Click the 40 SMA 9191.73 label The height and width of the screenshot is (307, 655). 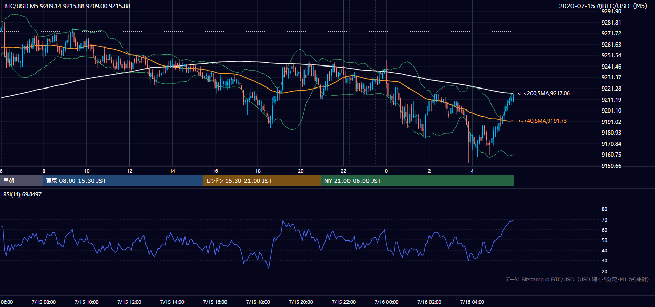click(x=542, y=121)
